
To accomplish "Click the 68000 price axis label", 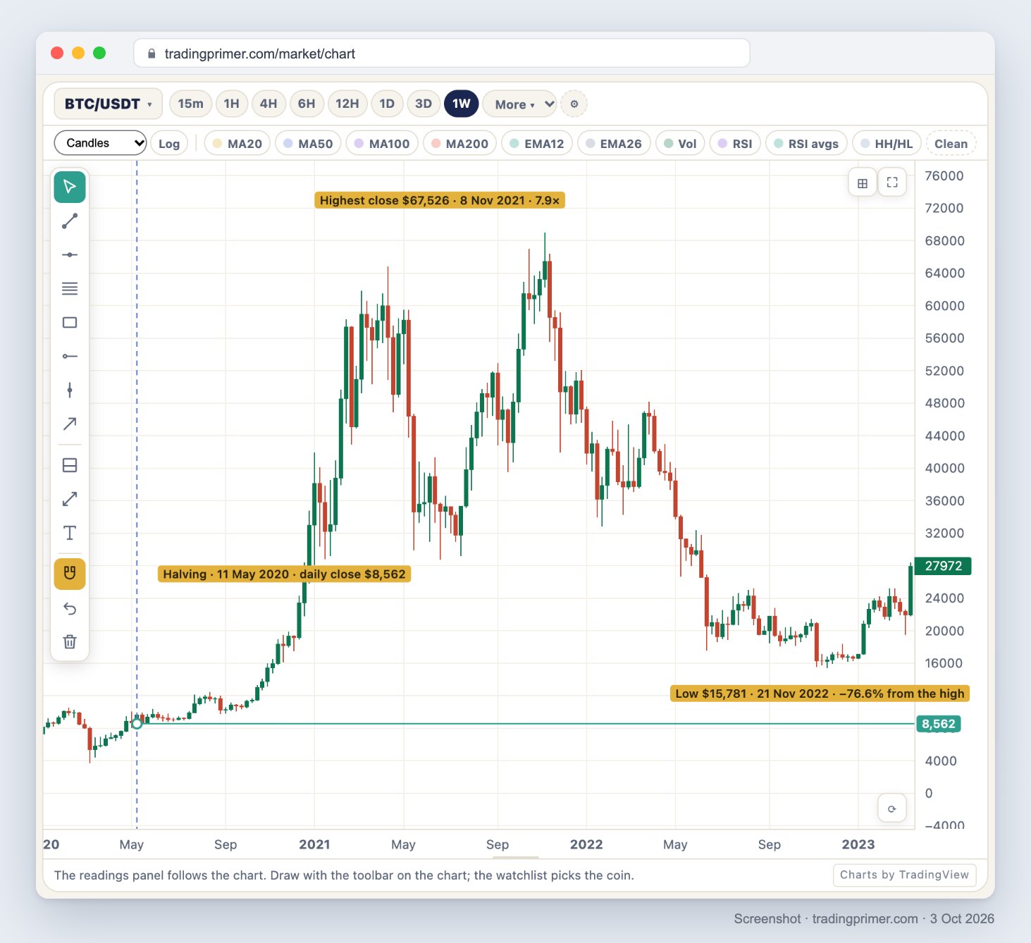I will (x=944, y=241).
